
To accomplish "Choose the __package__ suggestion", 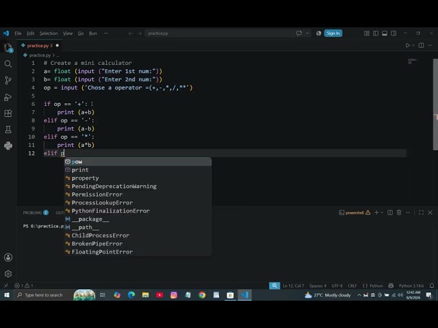I will click(x=138, y=219).
